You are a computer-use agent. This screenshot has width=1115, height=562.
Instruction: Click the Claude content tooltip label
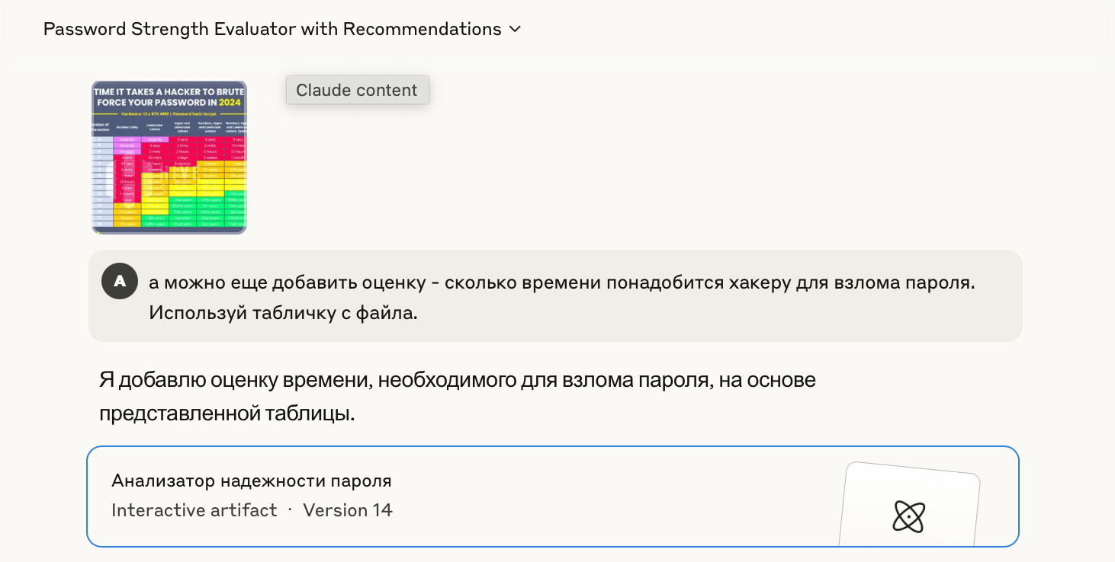[x=357, y=90]
